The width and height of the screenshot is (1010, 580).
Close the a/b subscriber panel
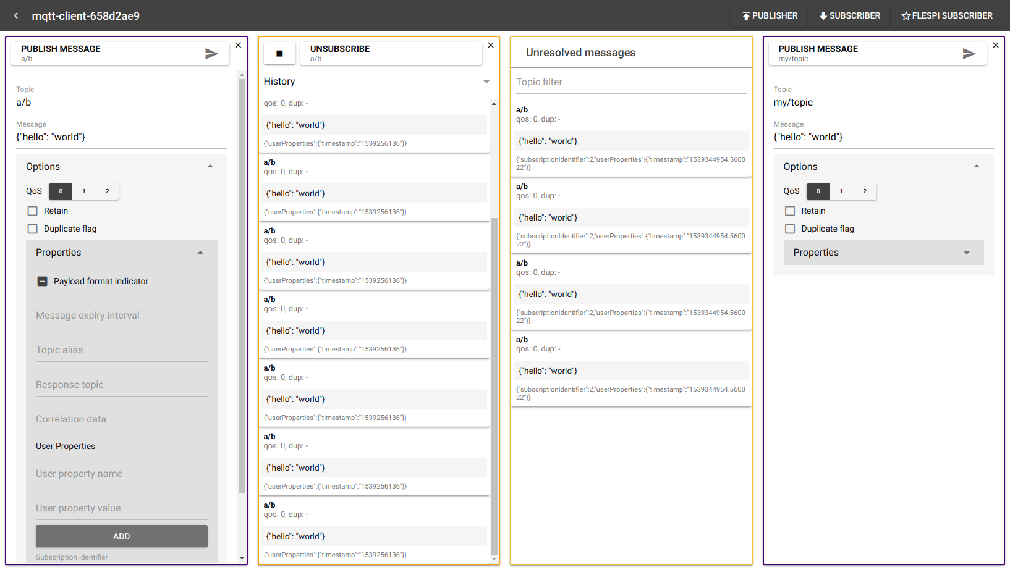491,45
